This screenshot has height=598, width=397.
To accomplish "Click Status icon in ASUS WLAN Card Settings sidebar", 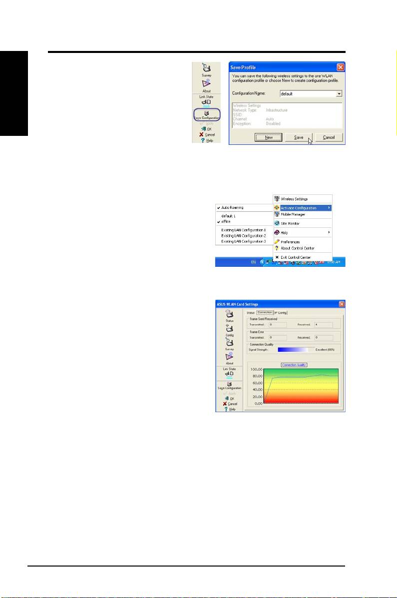I will point(229,314).
